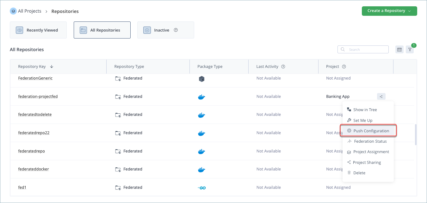427x203 pixels.
Task: Click the Last Activity help icon
Action: point(283,67)
